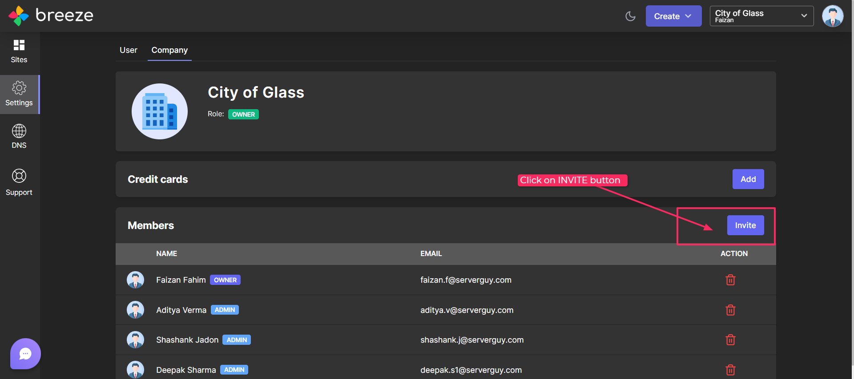Delete member Shashank Jadon with trash icon

tap(730, 340)
